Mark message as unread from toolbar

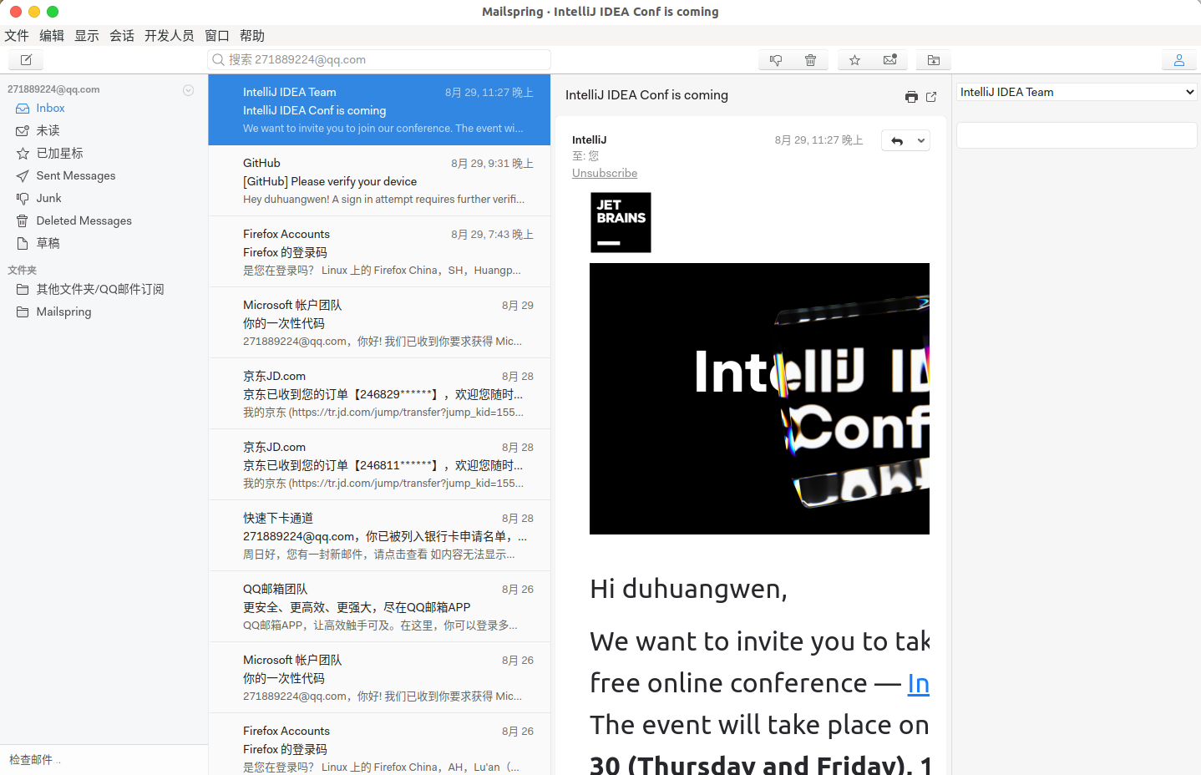(889, 60)
